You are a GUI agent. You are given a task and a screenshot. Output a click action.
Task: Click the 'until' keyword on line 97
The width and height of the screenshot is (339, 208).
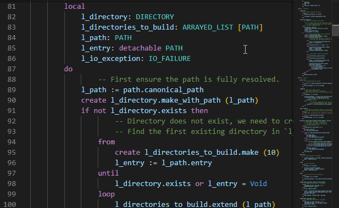[109, 173]
